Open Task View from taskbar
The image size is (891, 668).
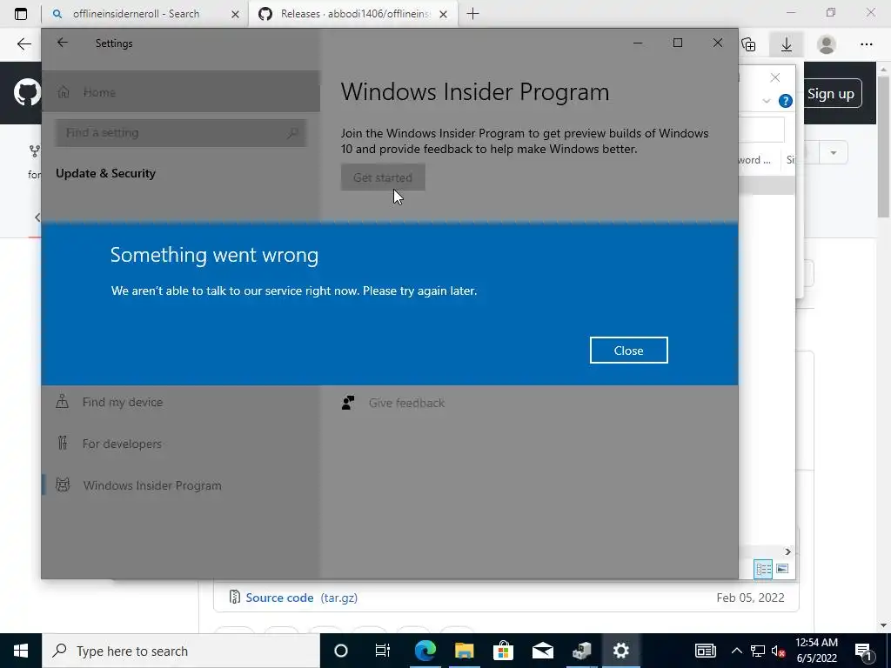[x=383, y=651]
